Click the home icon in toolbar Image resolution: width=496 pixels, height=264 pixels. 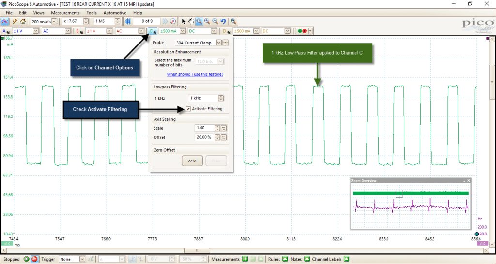(x=23, y=21)
